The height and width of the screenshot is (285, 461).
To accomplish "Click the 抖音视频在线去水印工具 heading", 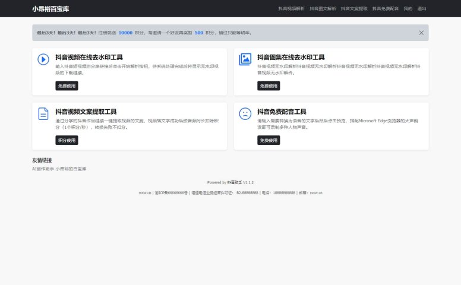I will [89, 57].
